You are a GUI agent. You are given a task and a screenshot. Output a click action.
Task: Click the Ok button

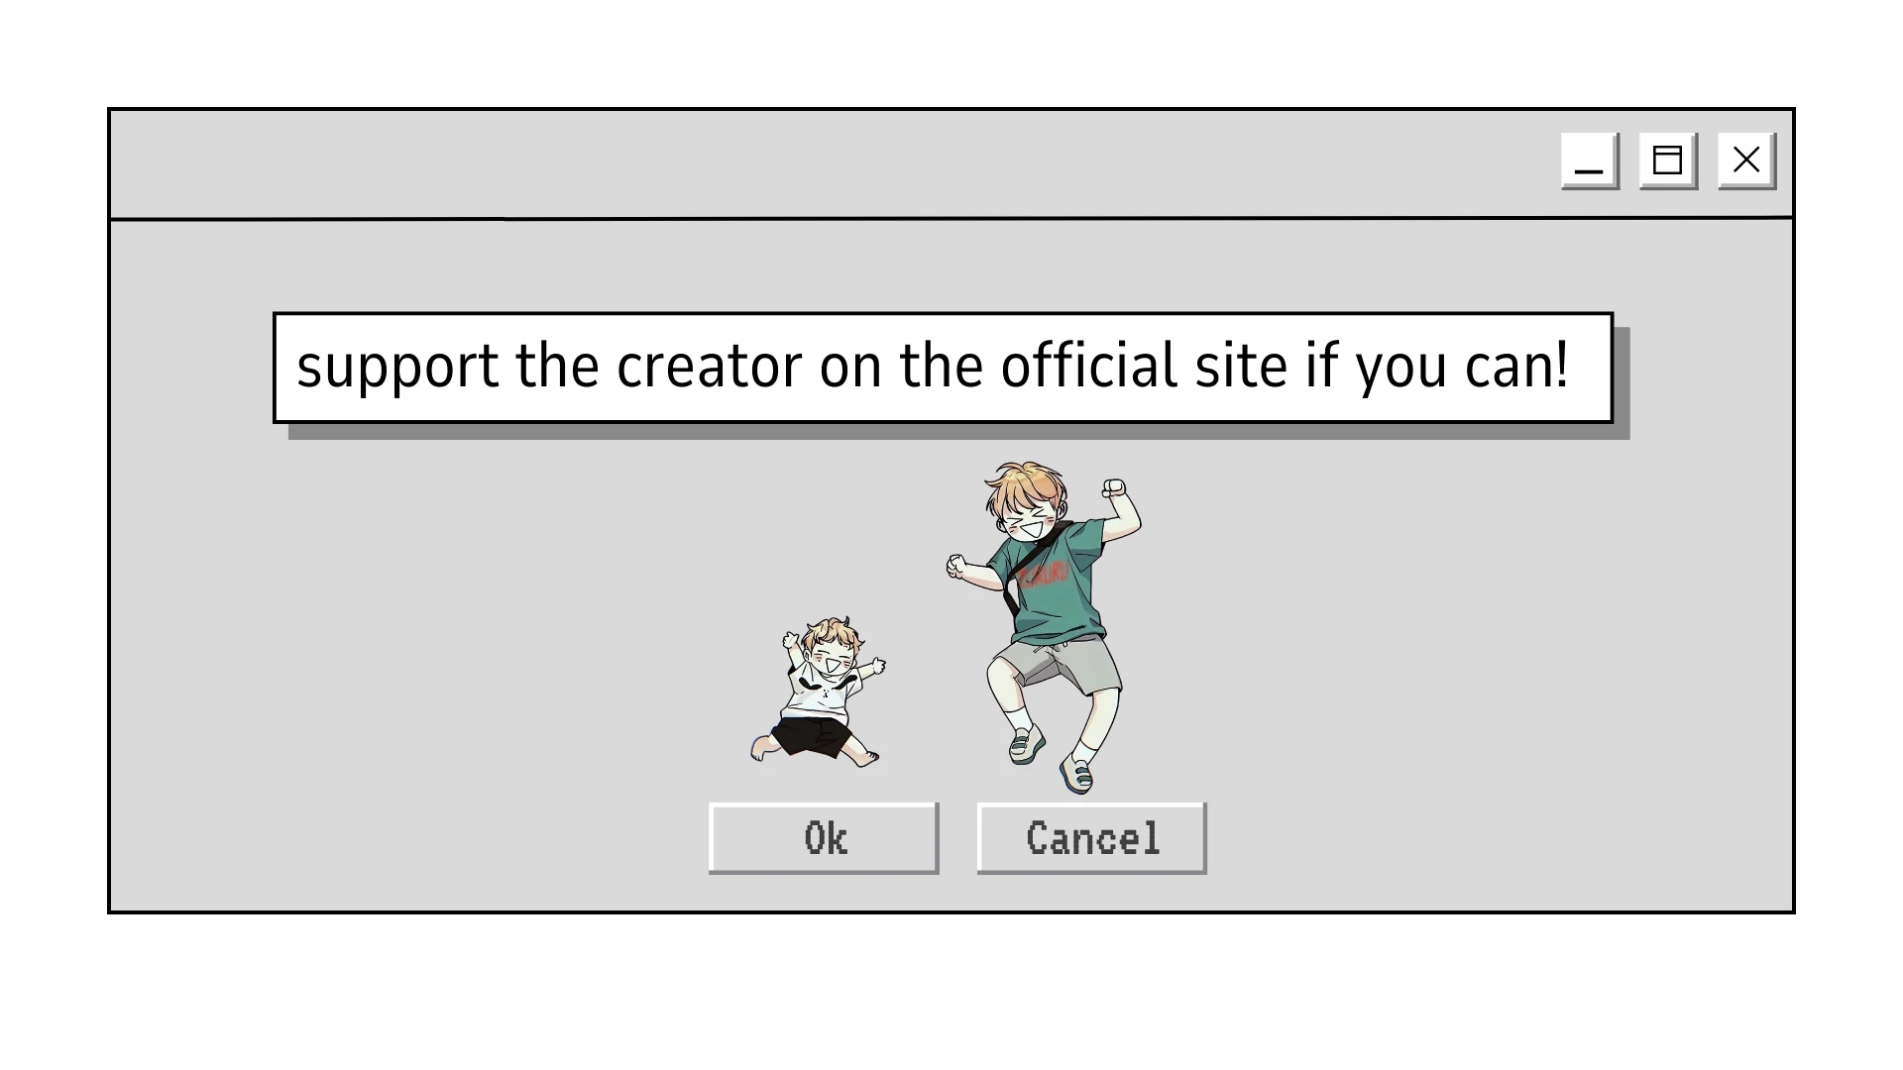click(x=824, y=838)
